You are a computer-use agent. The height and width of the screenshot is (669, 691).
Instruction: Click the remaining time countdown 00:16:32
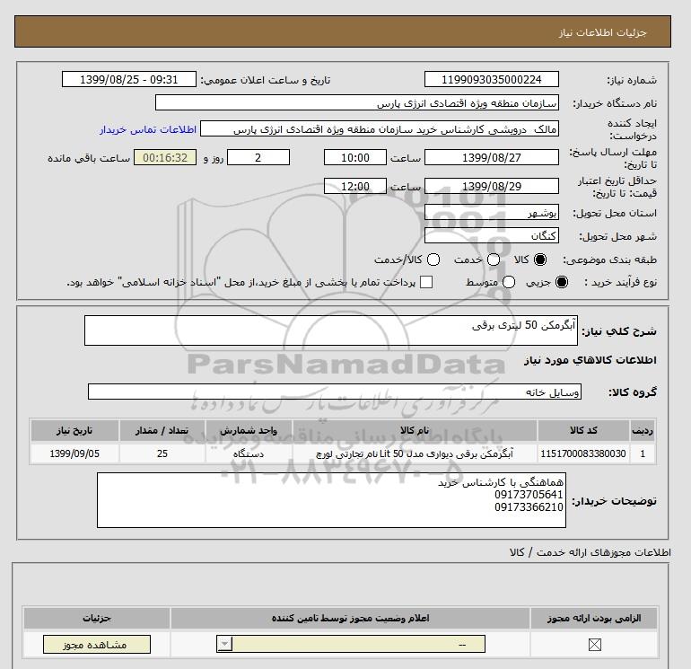pyautogui.click(x=165, y=158)
